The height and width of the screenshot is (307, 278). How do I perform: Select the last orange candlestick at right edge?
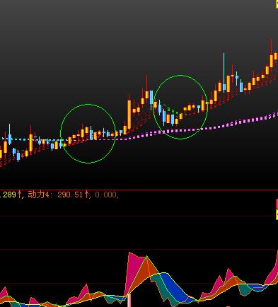[x=276, y=56]
